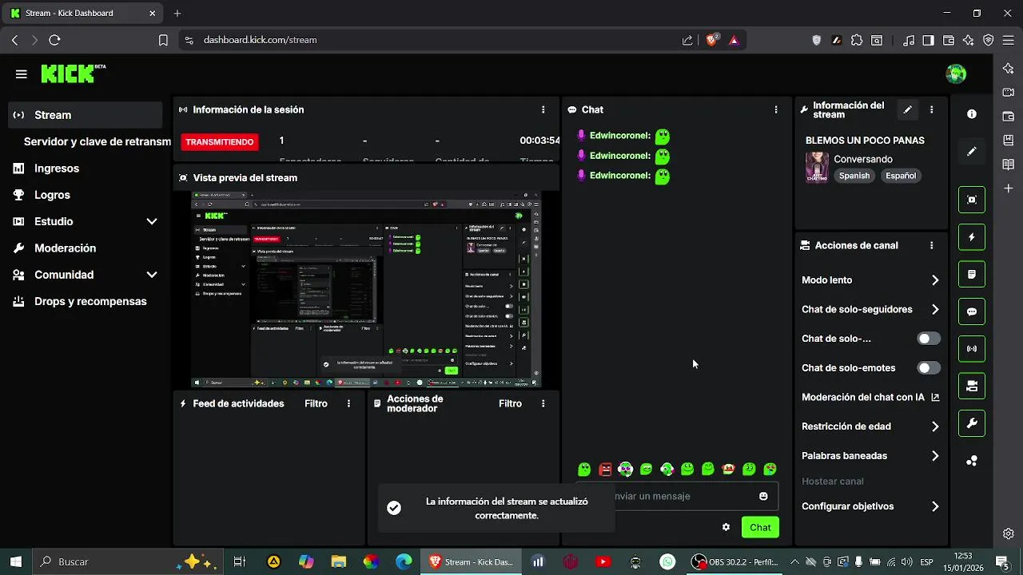
Task: Open three-dot menu of Feed de actividades
Action: pos(348,403)
